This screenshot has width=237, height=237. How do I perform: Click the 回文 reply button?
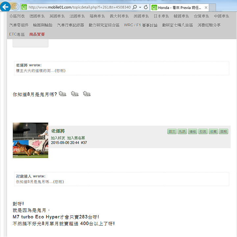pyautogui.click(x=172, y=131)
